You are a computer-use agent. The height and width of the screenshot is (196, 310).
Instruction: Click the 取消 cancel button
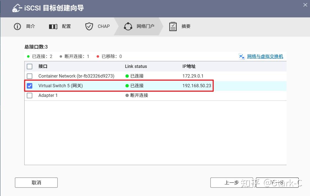coord(36,182)
